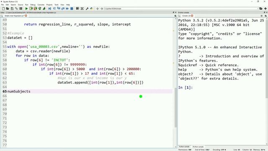Viewport: 268px width, 151px height.
Task: Open the File menu
Action: (x=3, y=5)
